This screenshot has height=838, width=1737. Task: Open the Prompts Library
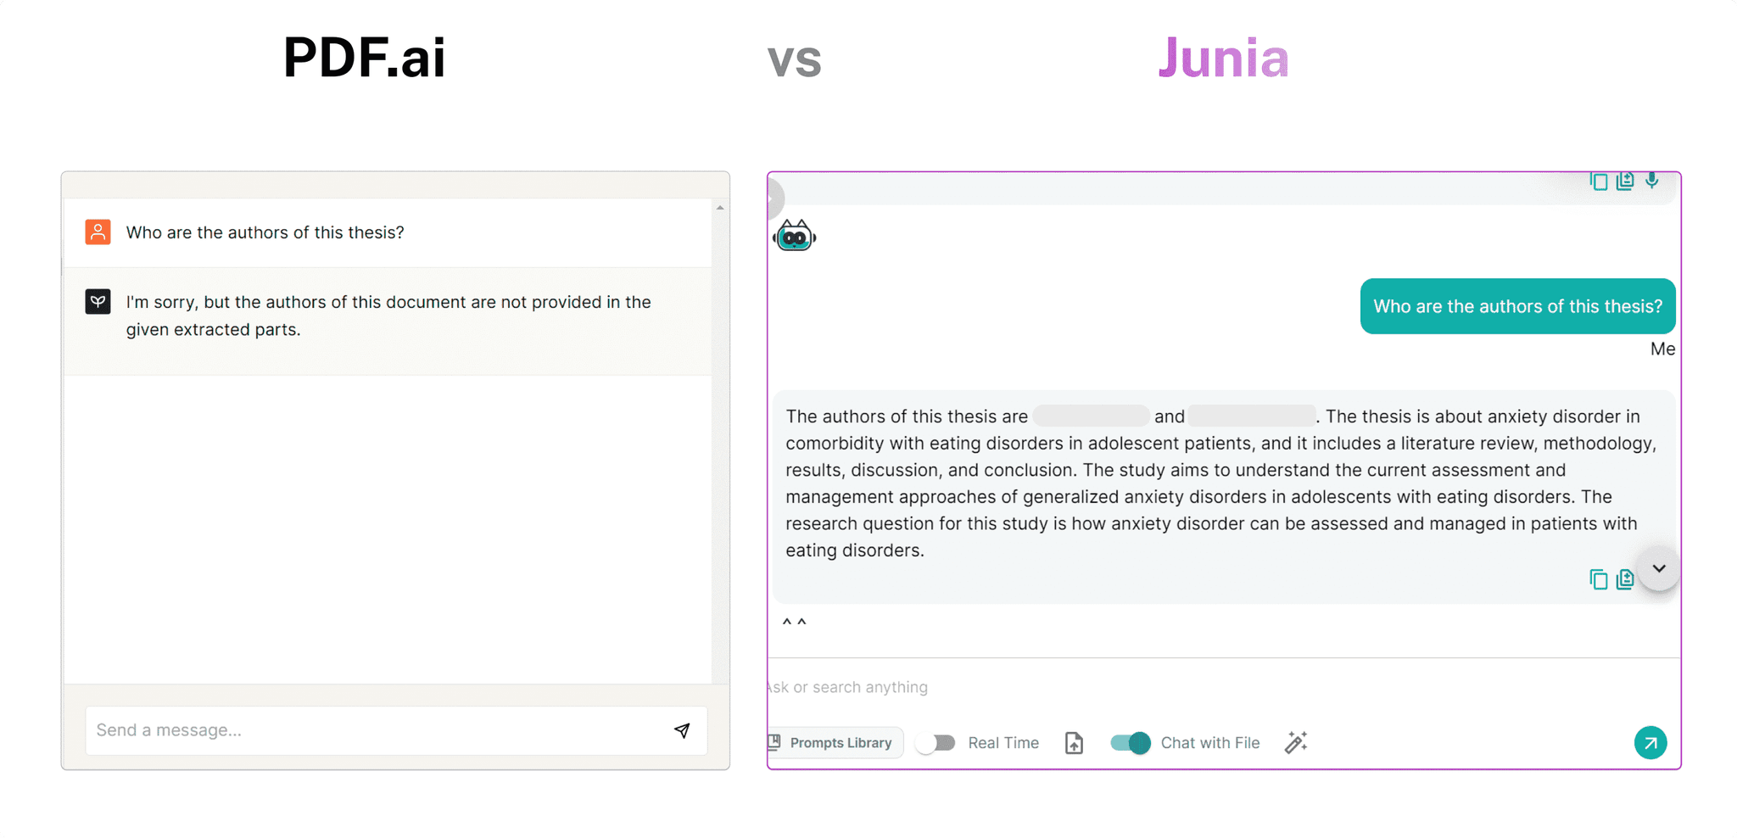pyautogui.click(x=835, y=743)
